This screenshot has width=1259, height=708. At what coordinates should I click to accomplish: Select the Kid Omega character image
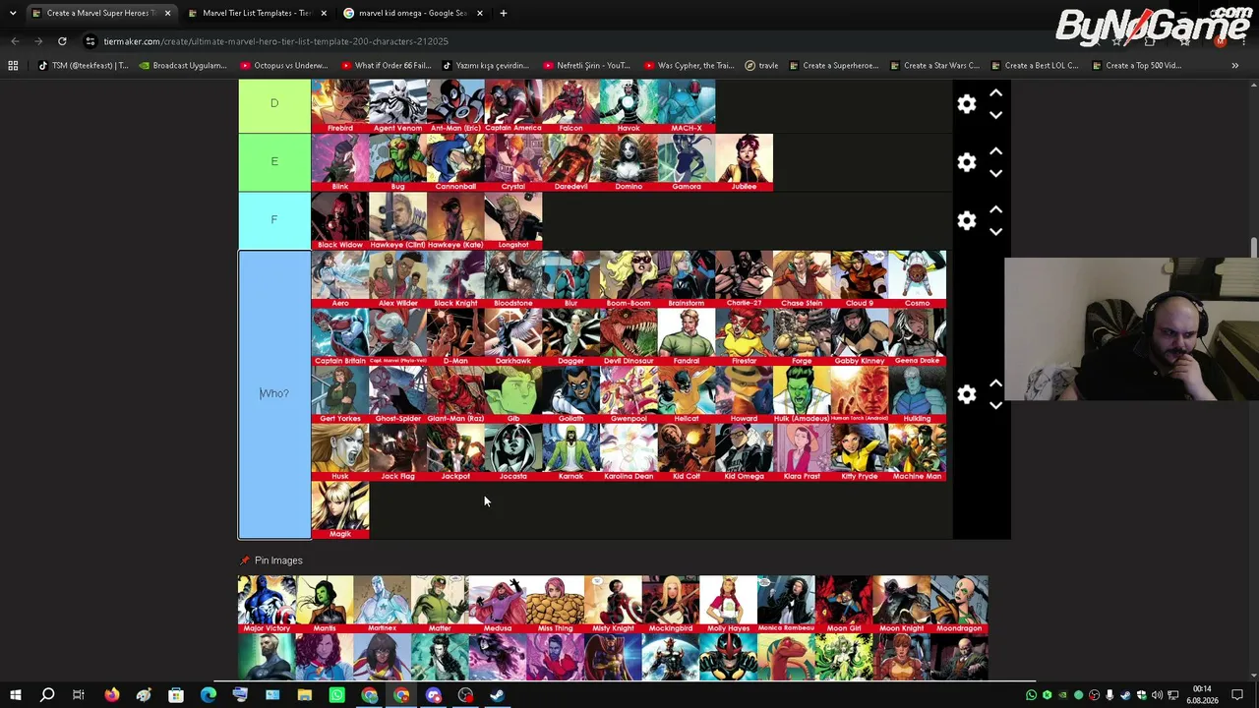[745, 452]
